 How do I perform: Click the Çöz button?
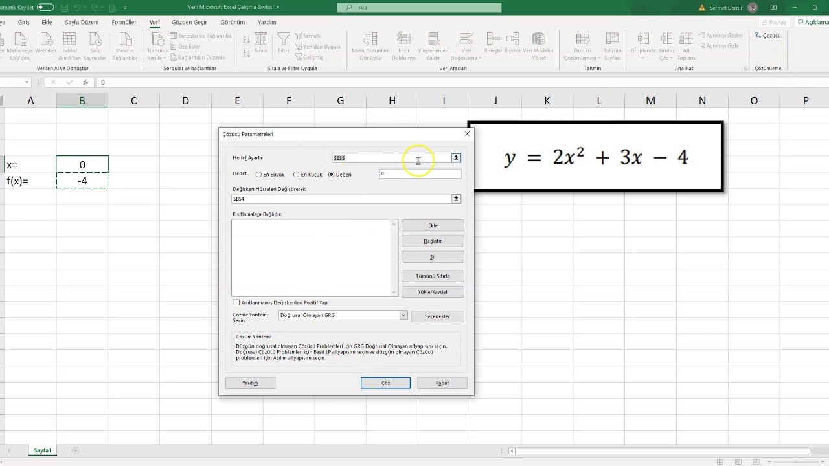[x=385, y=383]
